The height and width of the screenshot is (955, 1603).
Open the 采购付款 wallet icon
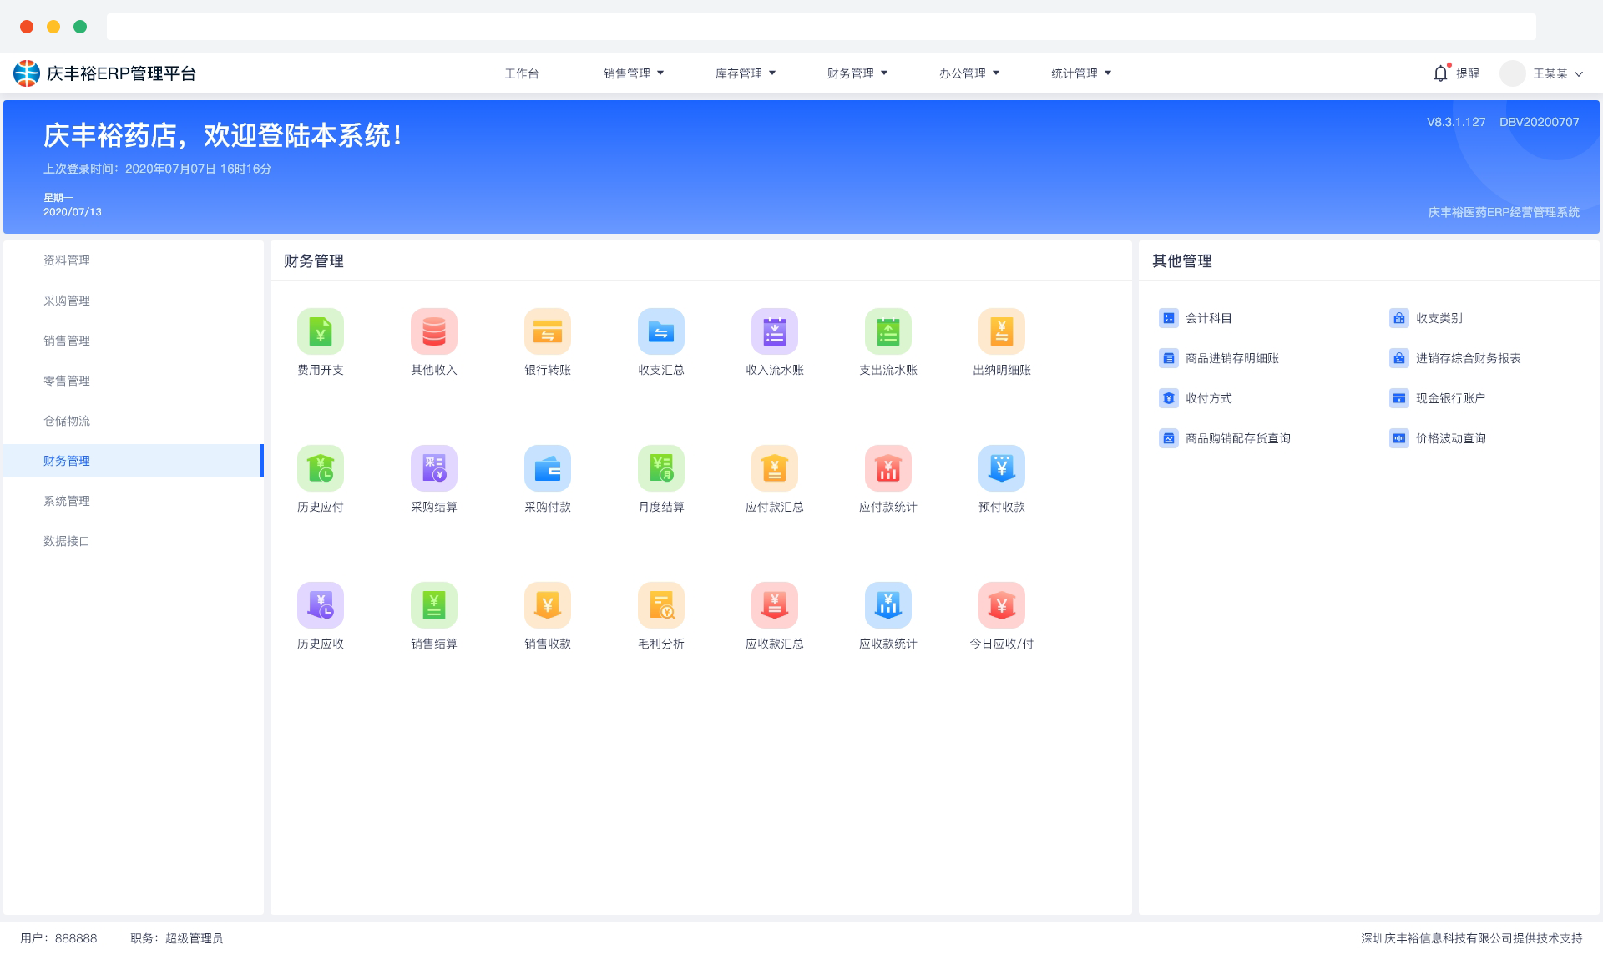pyautogui.click(x=548, y=468)
